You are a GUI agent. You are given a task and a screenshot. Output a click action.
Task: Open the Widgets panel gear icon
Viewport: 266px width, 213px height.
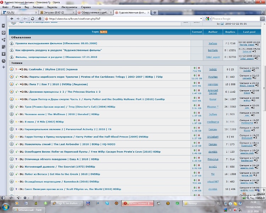(x=3, y=33)
